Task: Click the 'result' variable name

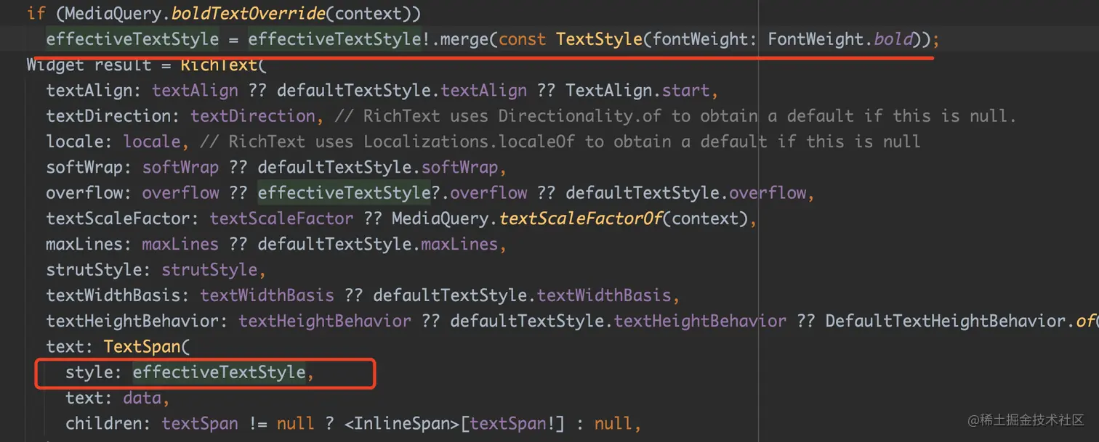Action: [x=123, y=65]
